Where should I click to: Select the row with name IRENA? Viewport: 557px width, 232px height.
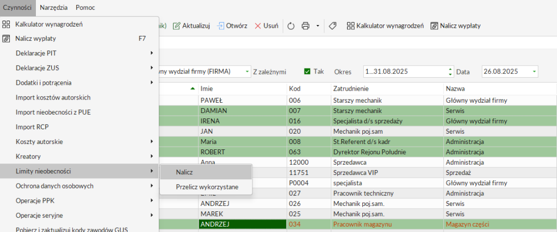tap(242, 121)
